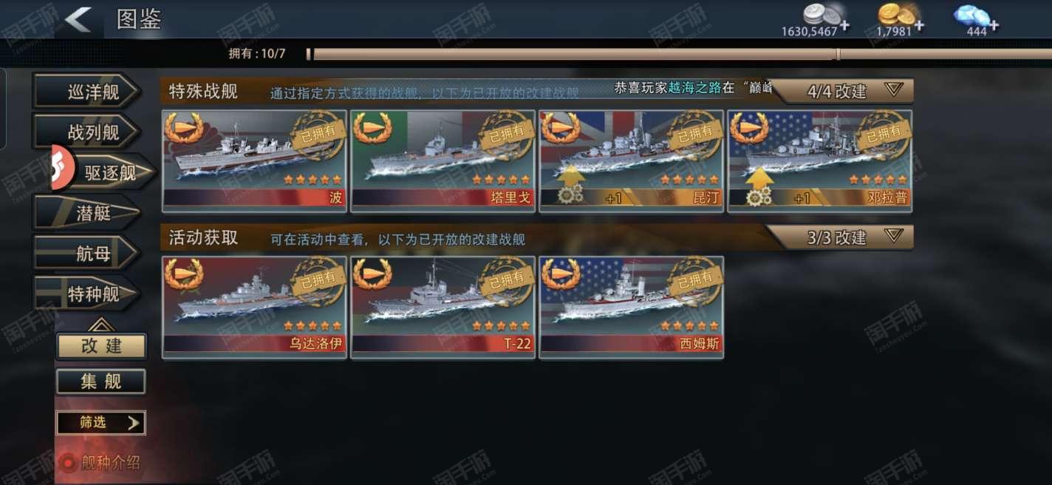Switch to 巡洋舰 category tab
1052x485 pixels.
87,92
